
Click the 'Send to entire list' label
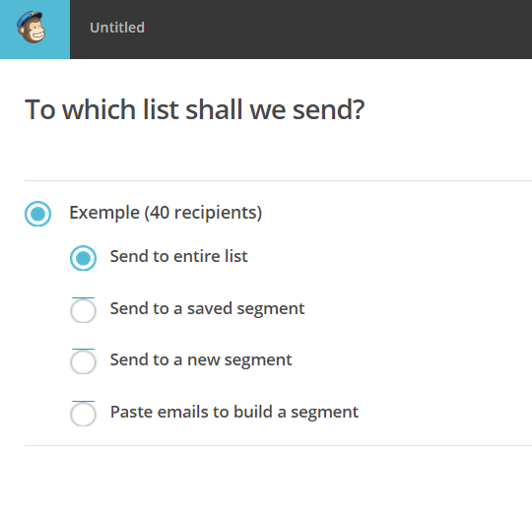[x=178, y=256]
